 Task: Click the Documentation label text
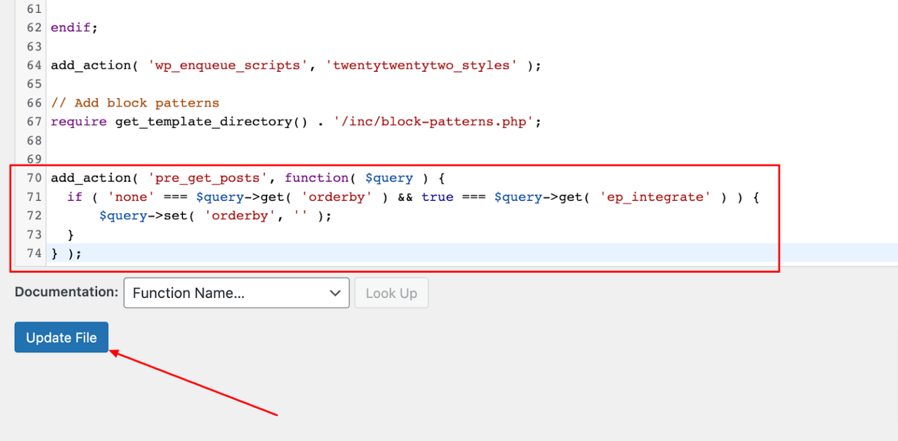point(65,292)
